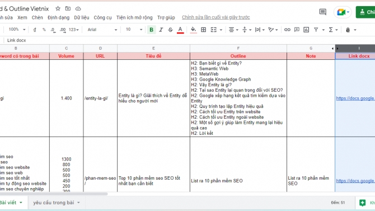
Task: Open functions sigma menu
Action: pyautogui.click(x=333, y=30)
